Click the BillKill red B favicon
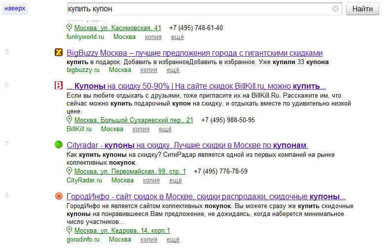 click(59, 85)
